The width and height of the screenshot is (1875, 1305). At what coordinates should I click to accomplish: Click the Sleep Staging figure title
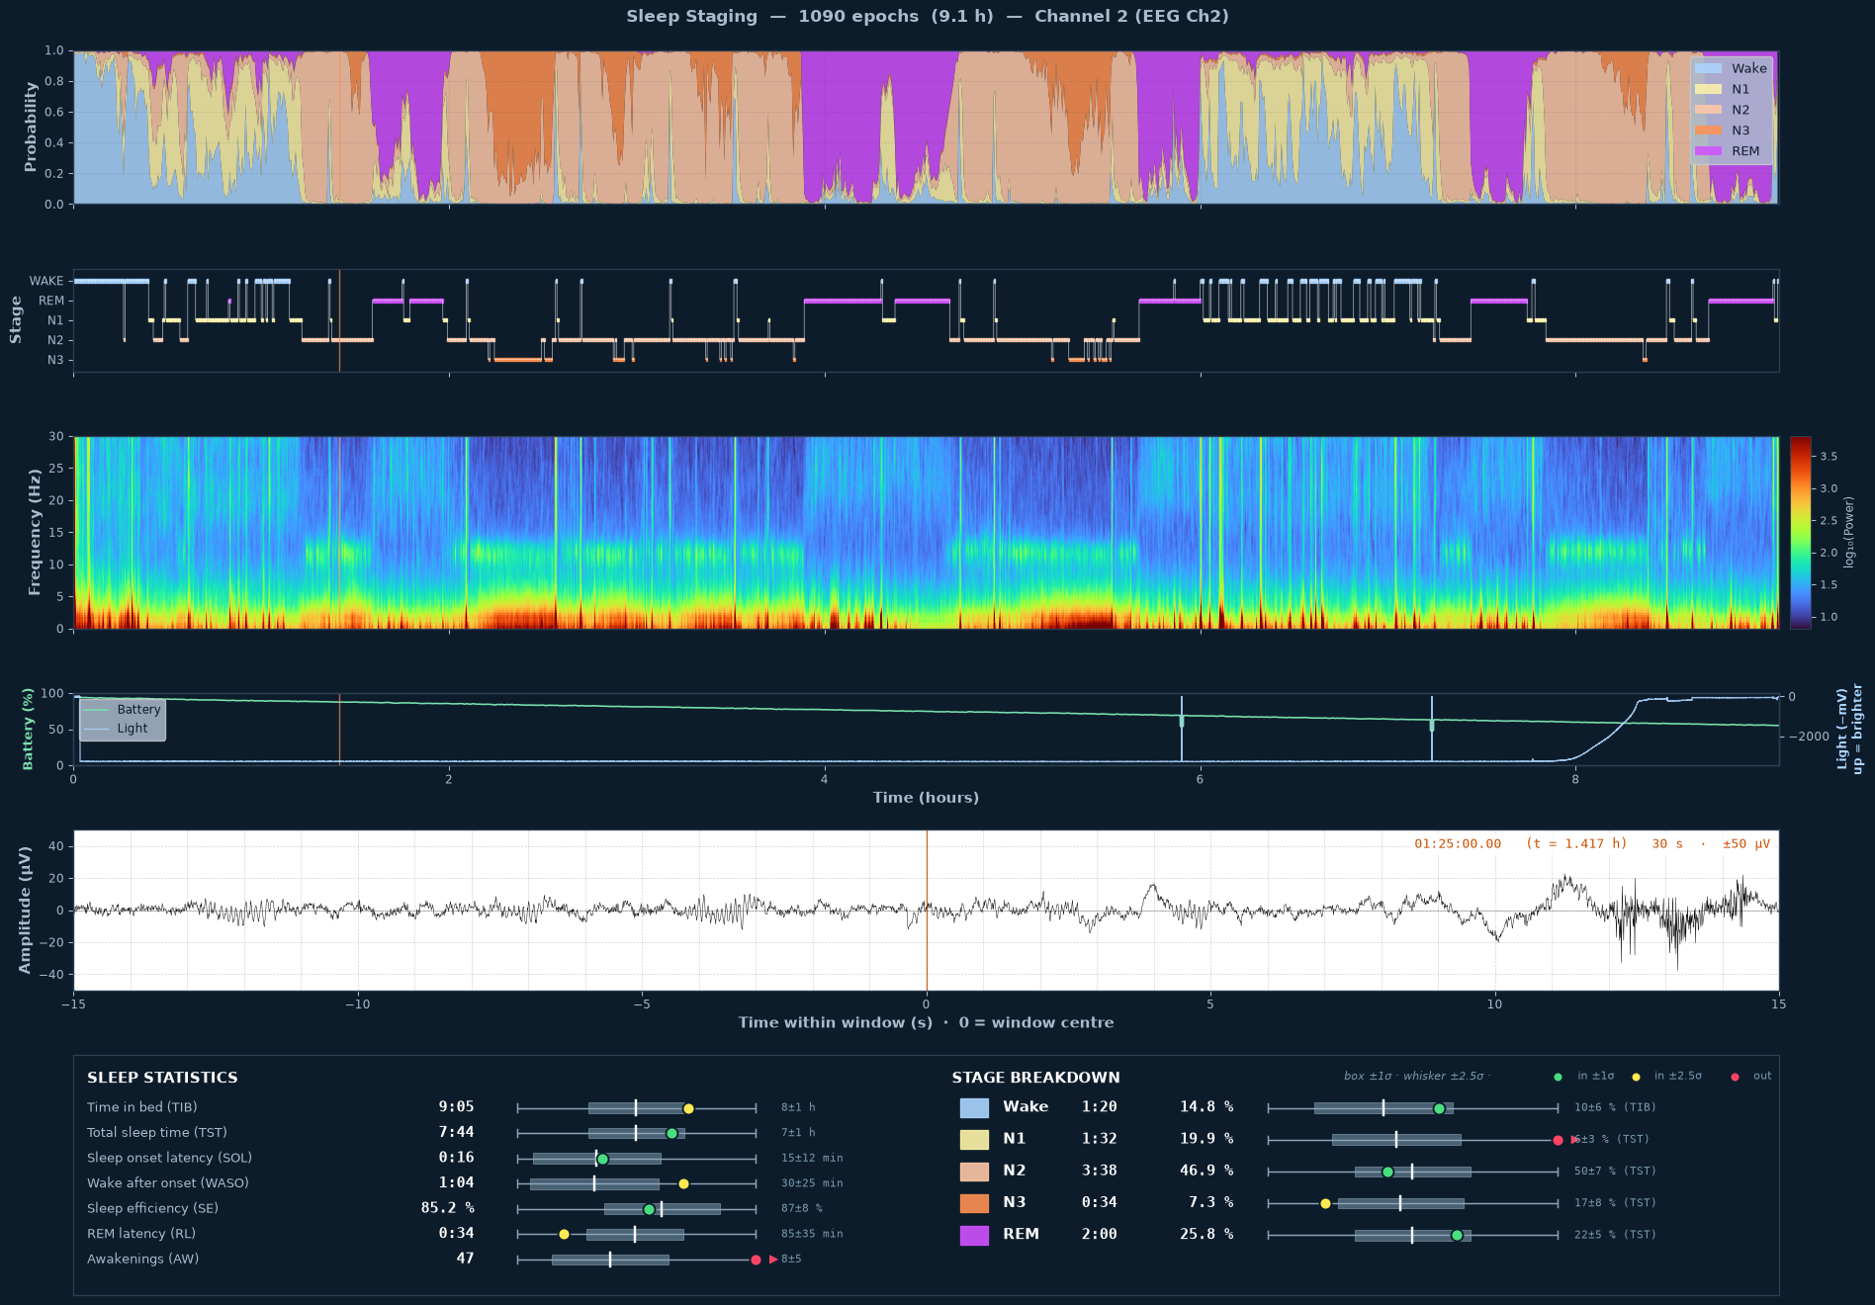click(x=927, y=16)
